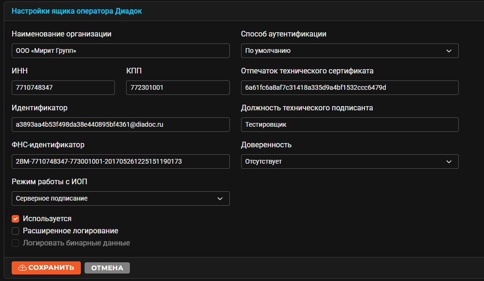Click chevron arrow of Отсутствует dropdown
The height and width of the screenshot is (281, 484).
point(449,161)
